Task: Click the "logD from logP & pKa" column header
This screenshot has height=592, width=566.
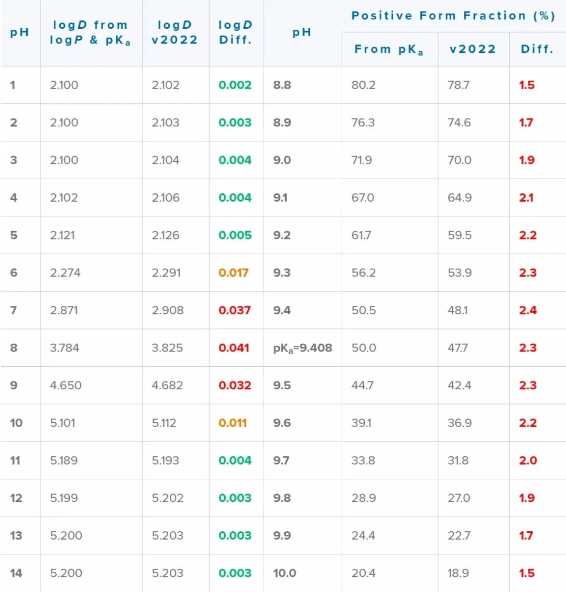Action: click(x=90, y=32)
